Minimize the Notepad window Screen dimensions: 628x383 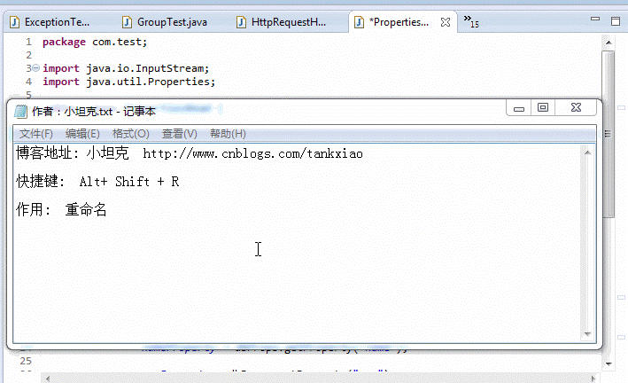(x=519, y=107)
